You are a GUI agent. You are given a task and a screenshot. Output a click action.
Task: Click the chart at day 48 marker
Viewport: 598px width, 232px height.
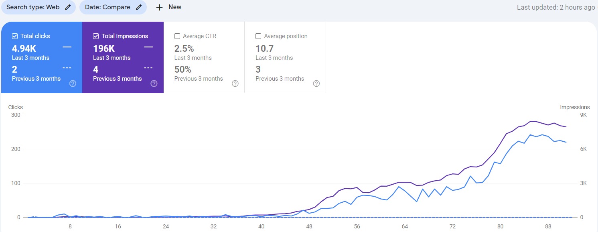pos(309,226)
